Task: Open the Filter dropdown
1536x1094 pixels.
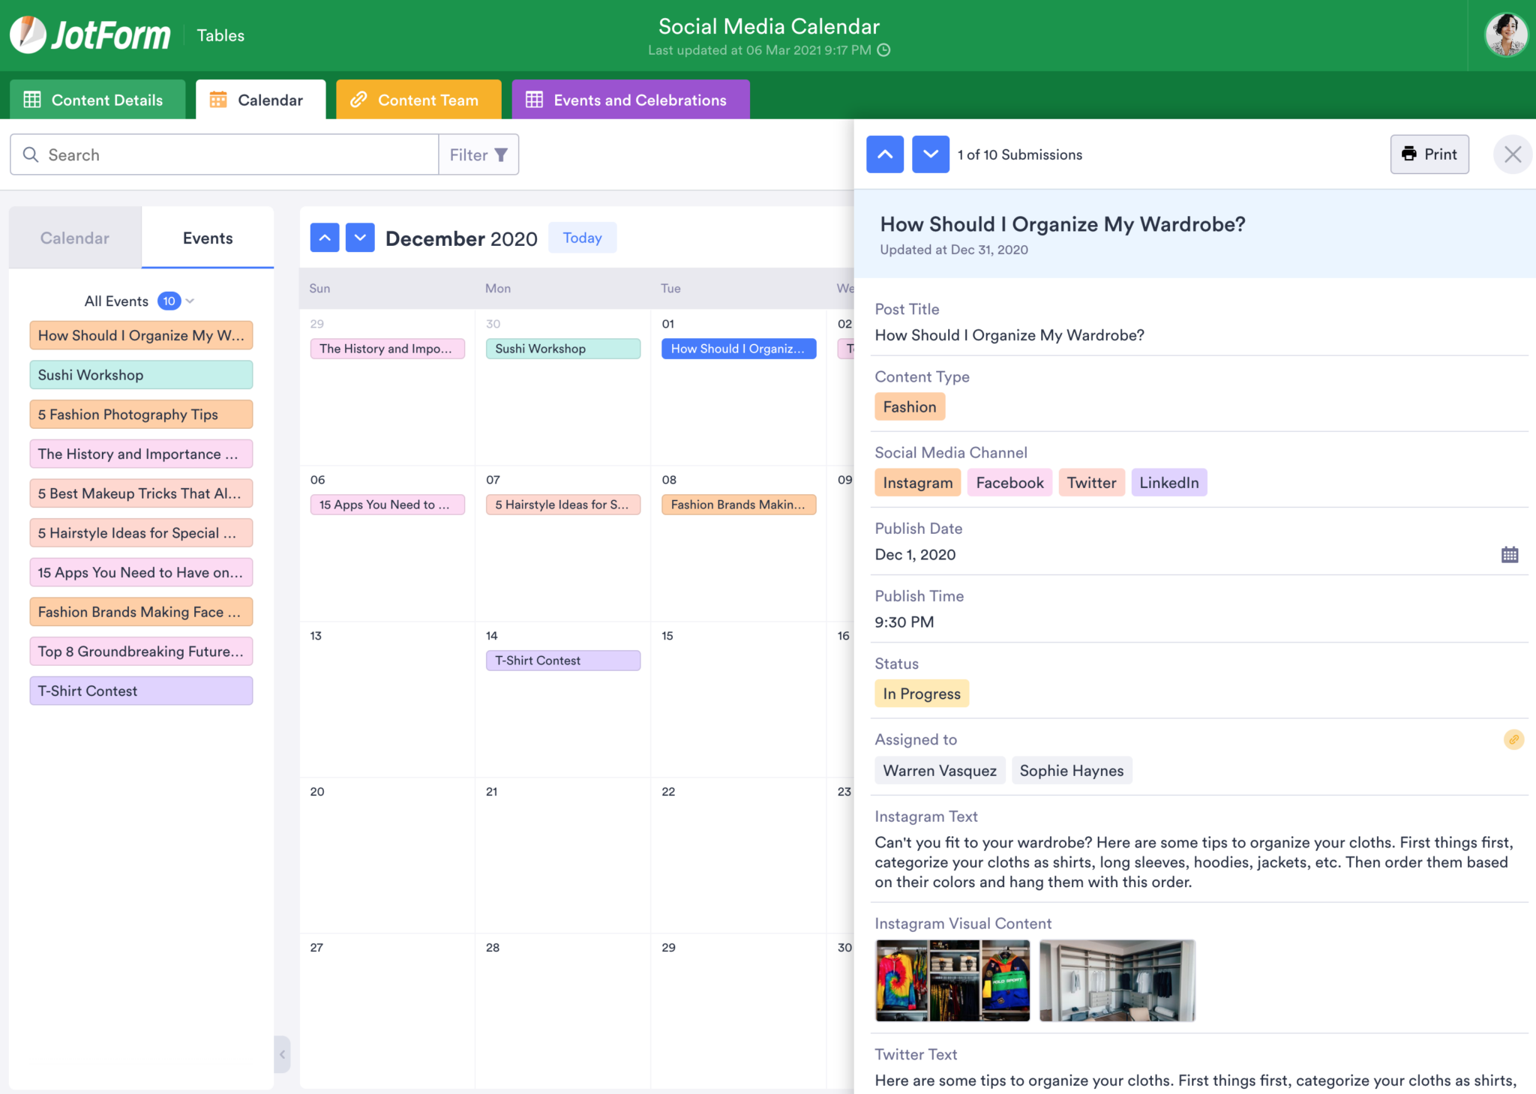Action: (478, 154)
